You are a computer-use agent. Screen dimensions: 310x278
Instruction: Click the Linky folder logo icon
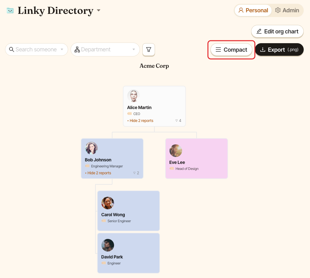coord(10,10)
